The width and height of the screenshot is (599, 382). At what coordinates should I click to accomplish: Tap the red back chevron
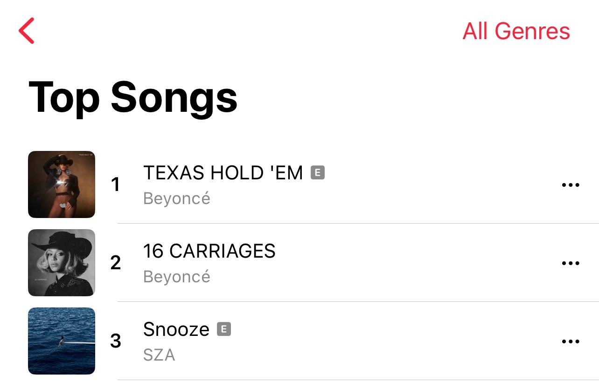pos(27,31)
